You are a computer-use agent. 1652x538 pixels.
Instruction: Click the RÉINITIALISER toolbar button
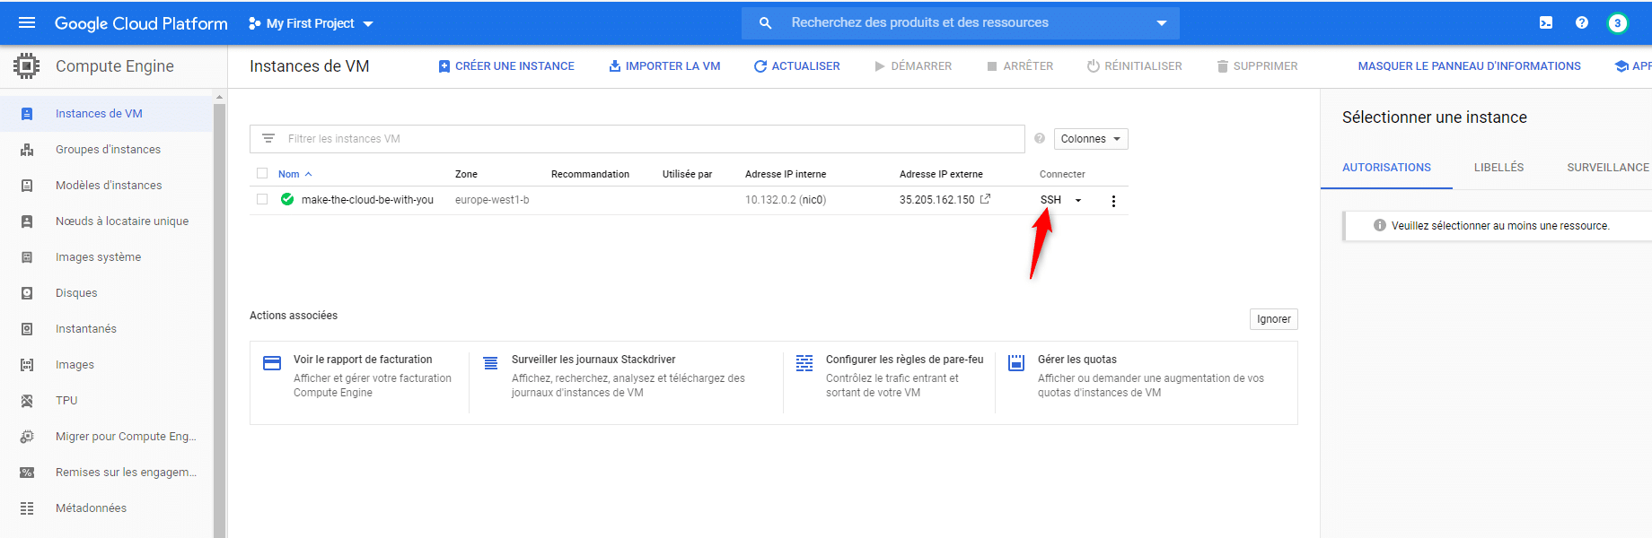click(1135, 66)
